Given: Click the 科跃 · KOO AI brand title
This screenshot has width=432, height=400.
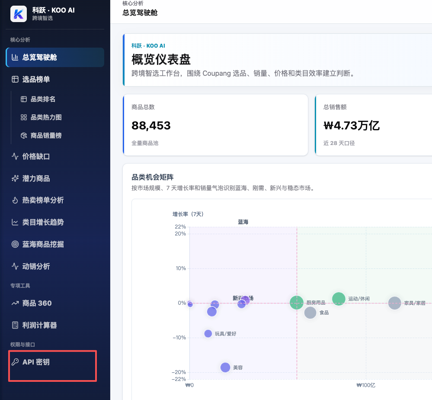Looking at the screenshot, I should [54, 10].
